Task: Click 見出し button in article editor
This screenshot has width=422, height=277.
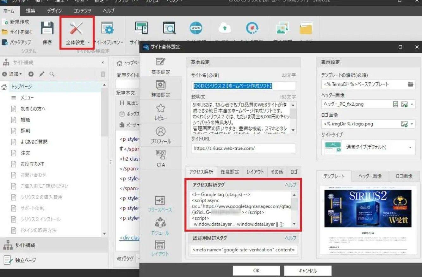Action: (129, 103)
